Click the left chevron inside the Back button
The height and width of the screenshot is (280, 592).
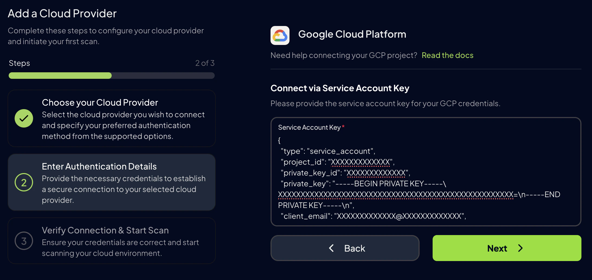pyautogui.click(x=331, y=248)
